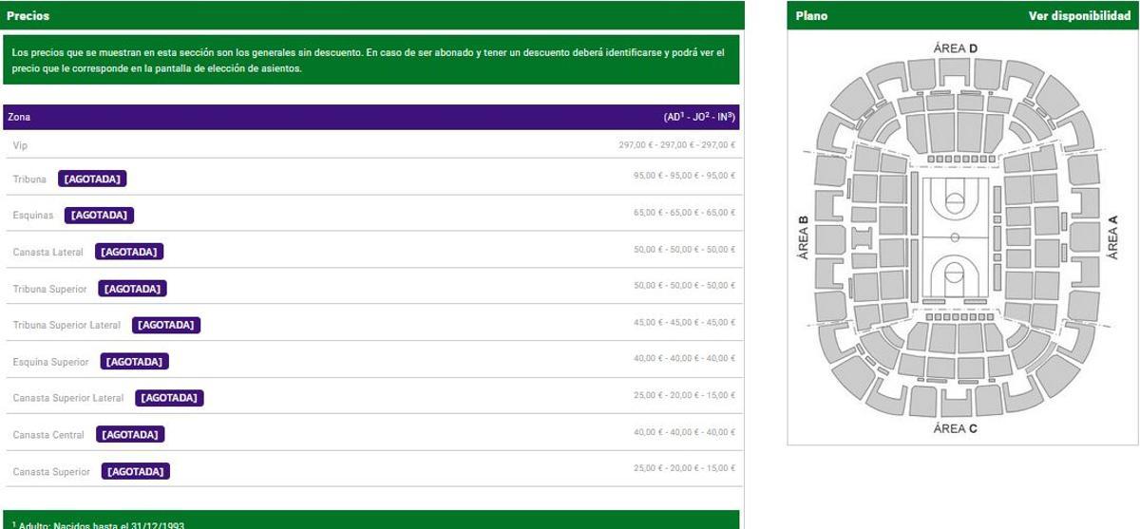Click the basketball court on the plan
Image resolution: width=1140 pixels, height=529 pixels.
point(955,237)
